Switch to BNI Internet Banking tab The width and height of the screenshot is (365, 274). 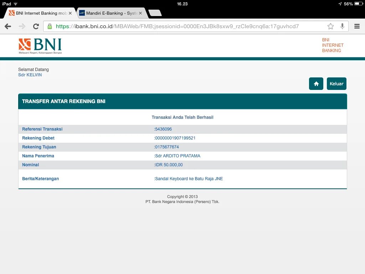[x=40, y=13]
